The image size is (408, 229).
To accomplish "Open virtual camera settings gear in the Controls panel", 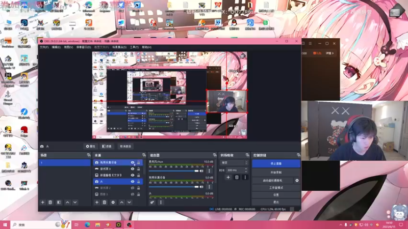I will (297, 181).
